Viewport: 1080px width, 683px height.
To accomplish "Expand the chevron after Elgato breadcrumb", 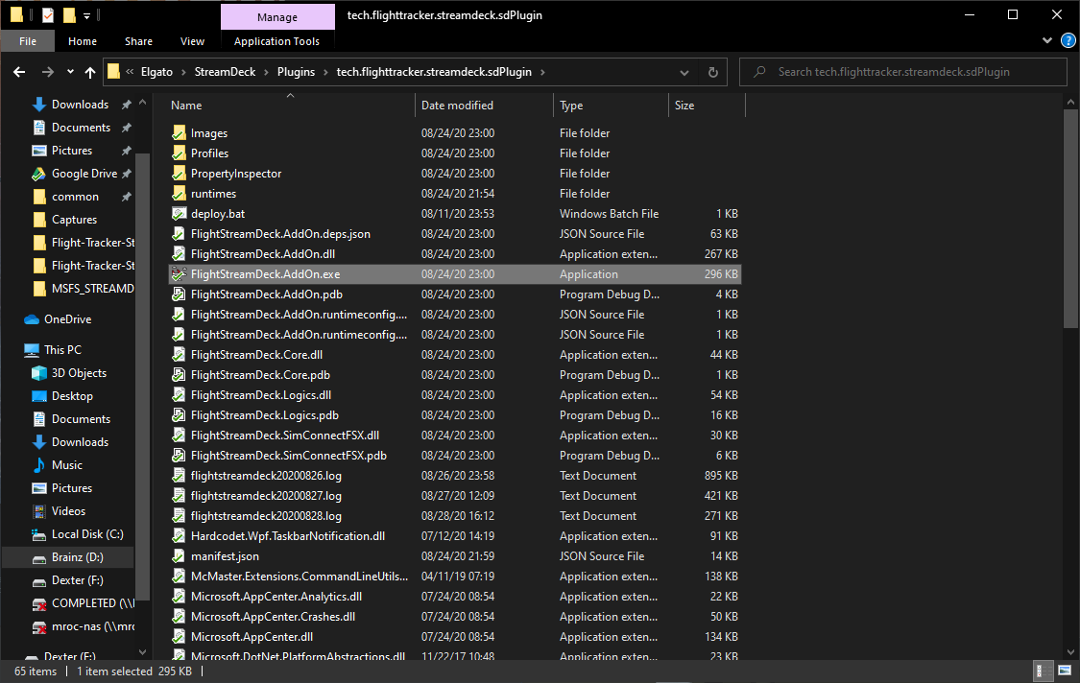I will click(x=184, y=72).
